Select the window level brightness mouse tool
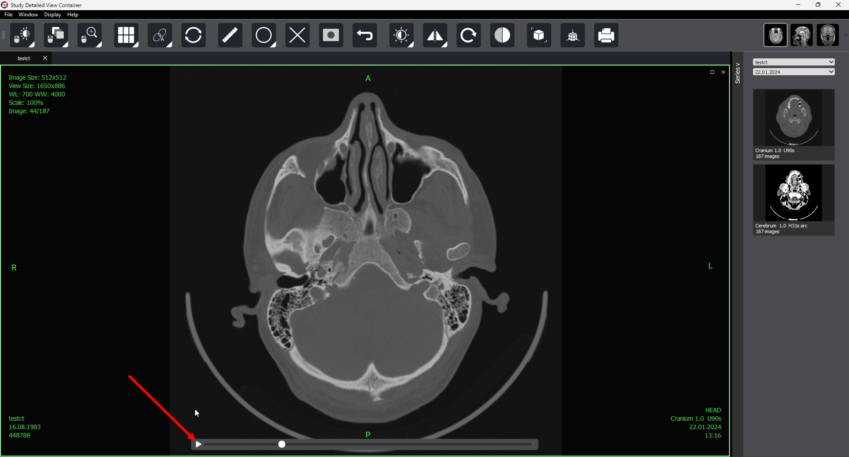The width and height of the screenshot is (849, 457). click(22, 35)
